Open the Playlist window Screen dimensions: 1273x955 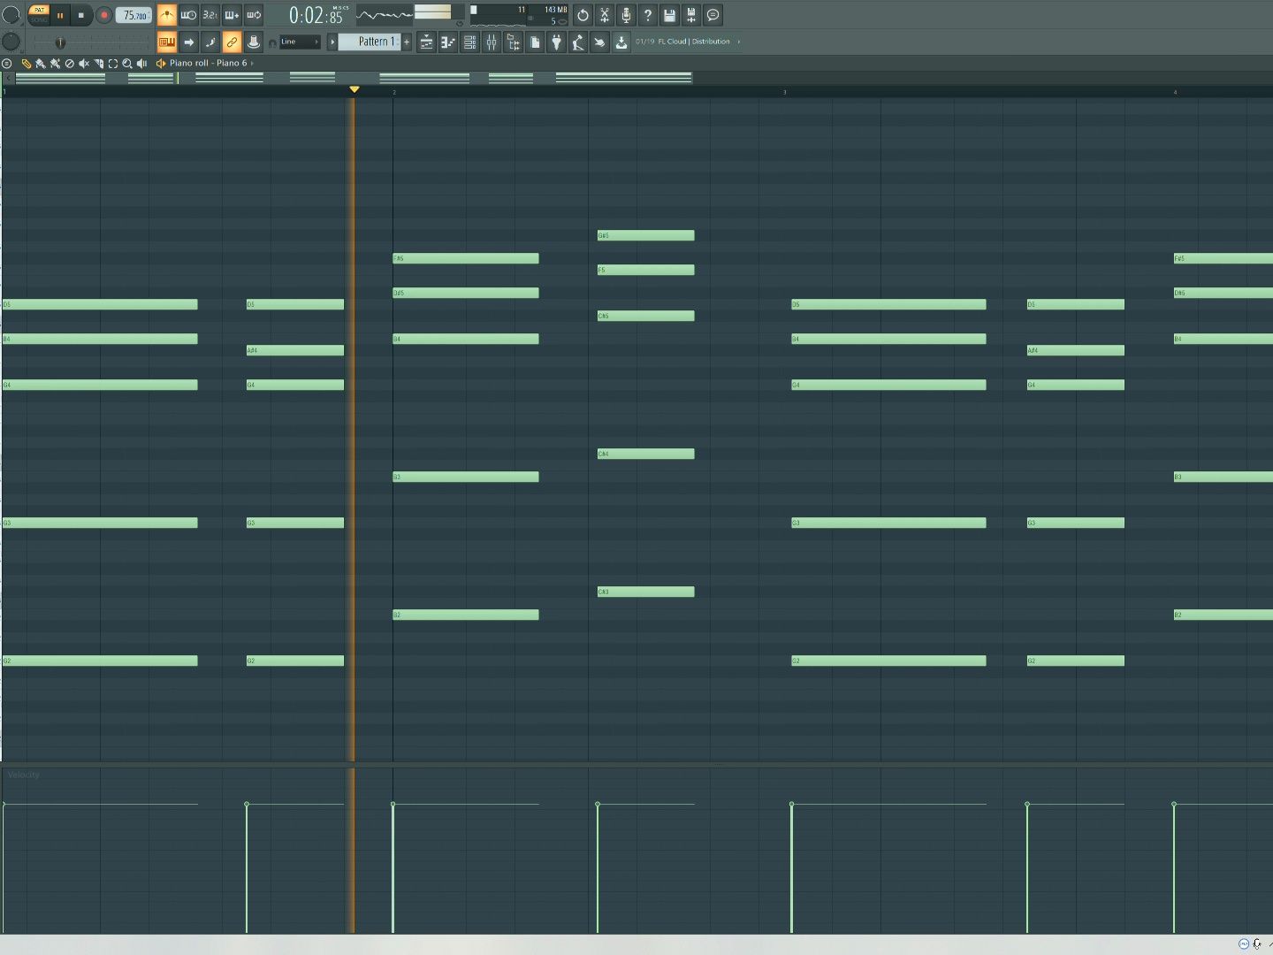coord(426,42)
